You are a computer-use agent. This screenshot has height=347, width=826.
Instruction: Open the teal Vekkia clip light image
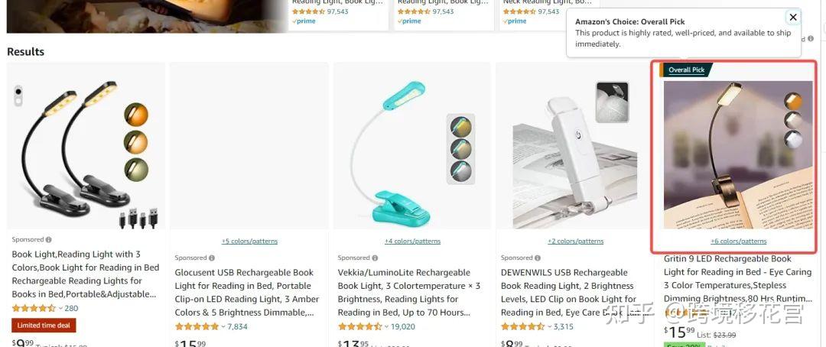(x=412, y=151)
